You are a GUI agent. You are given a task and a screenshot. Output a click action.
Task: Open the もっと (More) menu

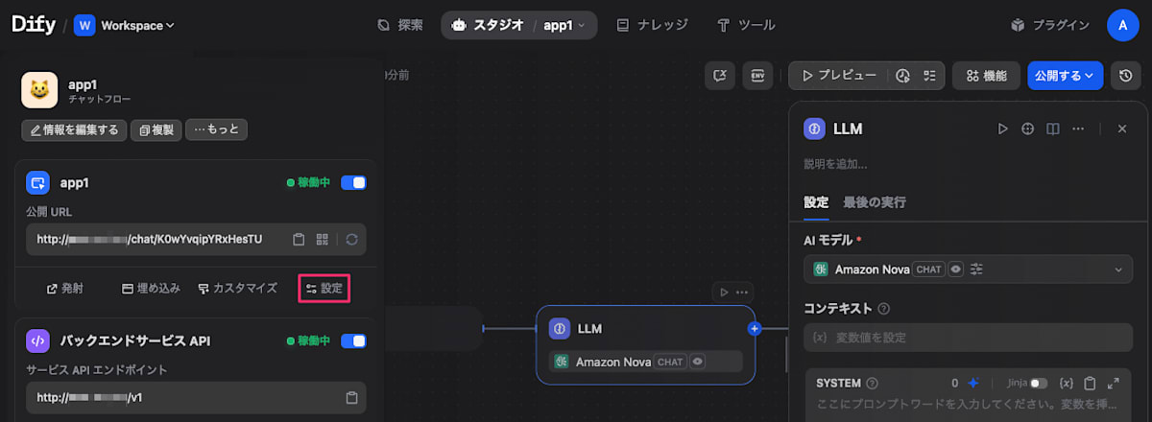pos(216,129)
